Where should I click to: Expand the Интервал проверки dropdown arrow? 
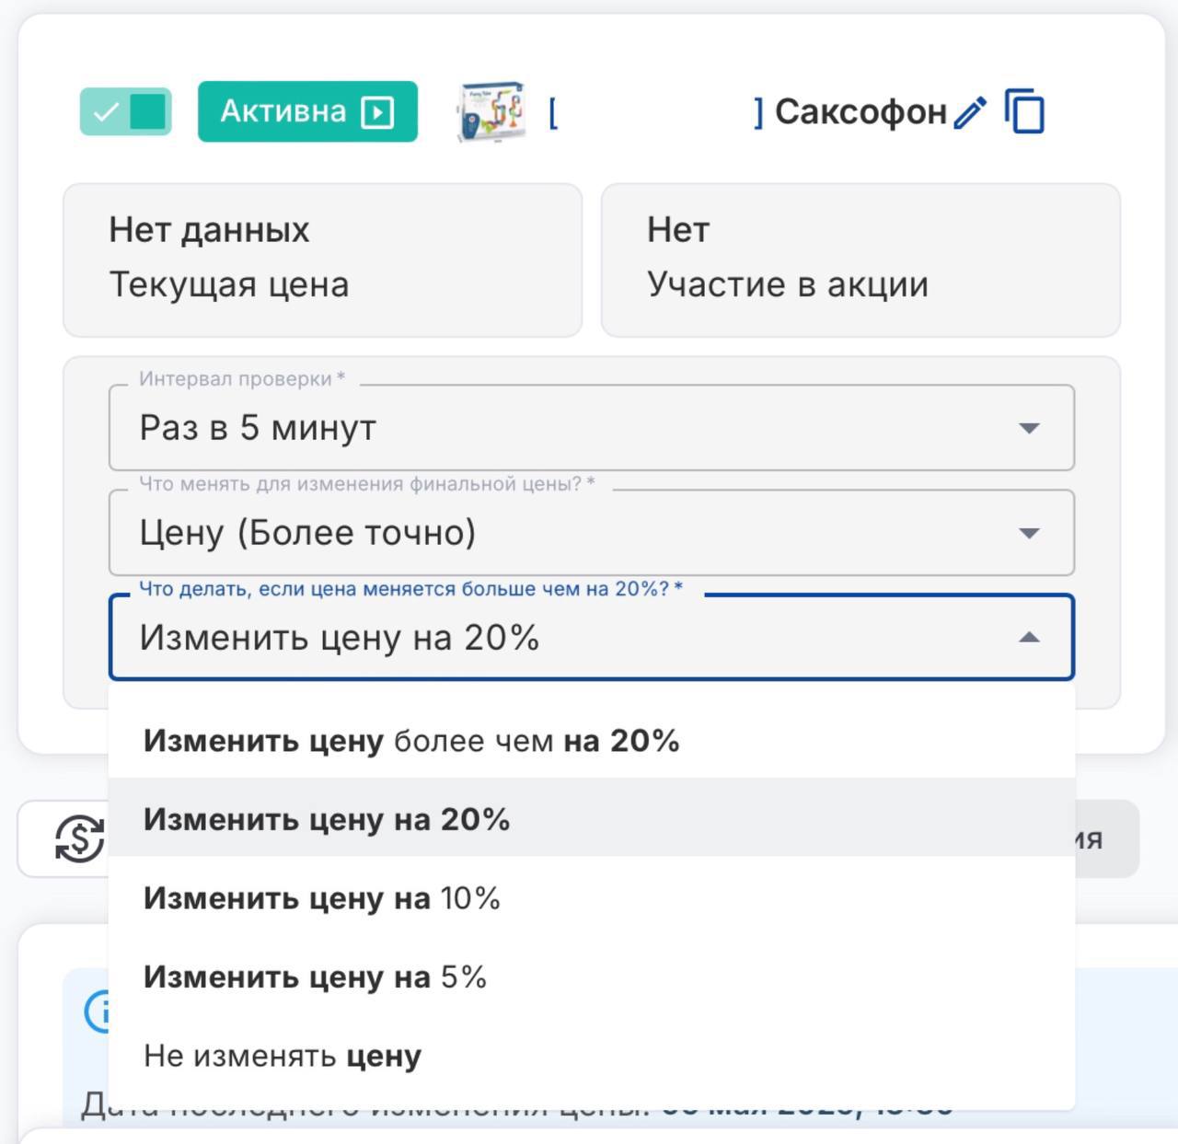[x=1029, y=428]
